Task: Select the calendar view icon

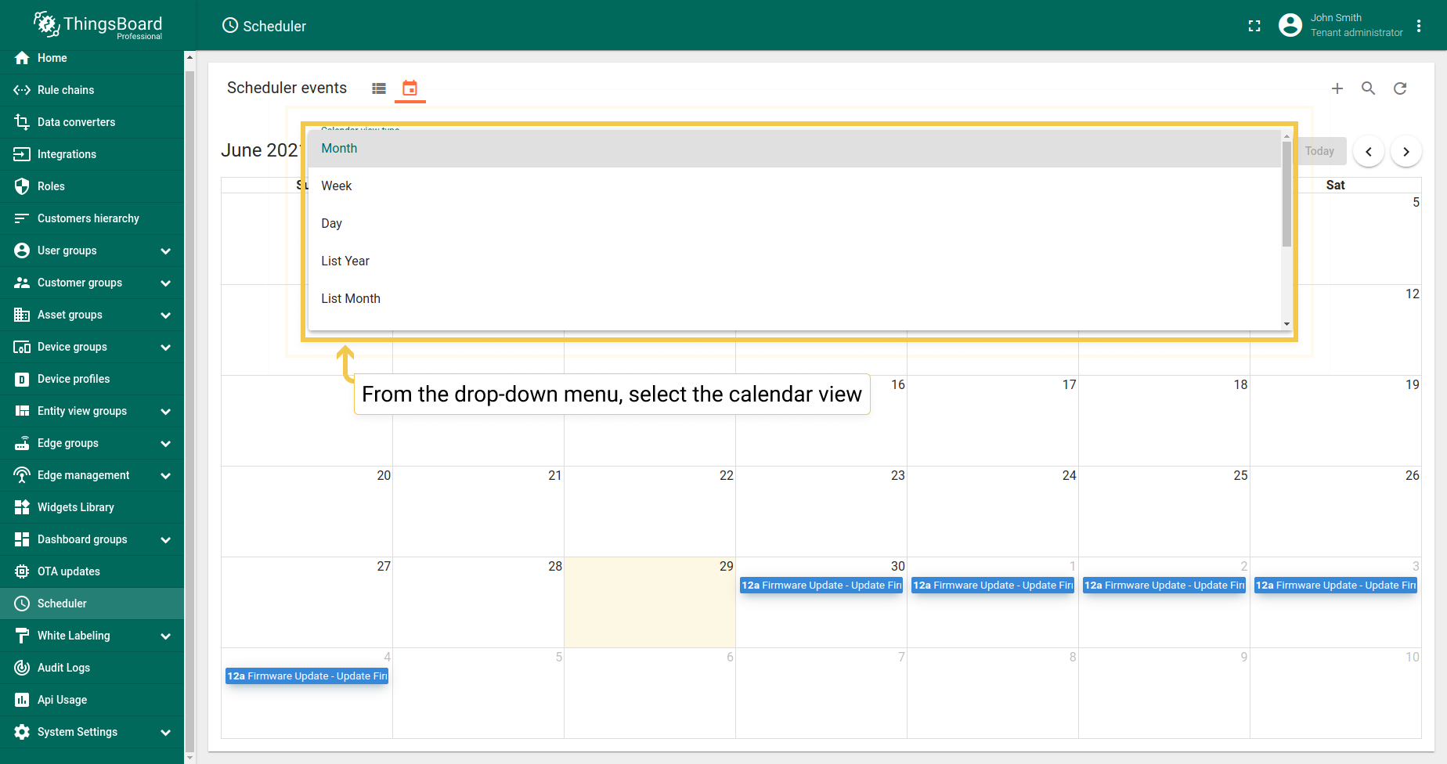Action: point(410,88)
